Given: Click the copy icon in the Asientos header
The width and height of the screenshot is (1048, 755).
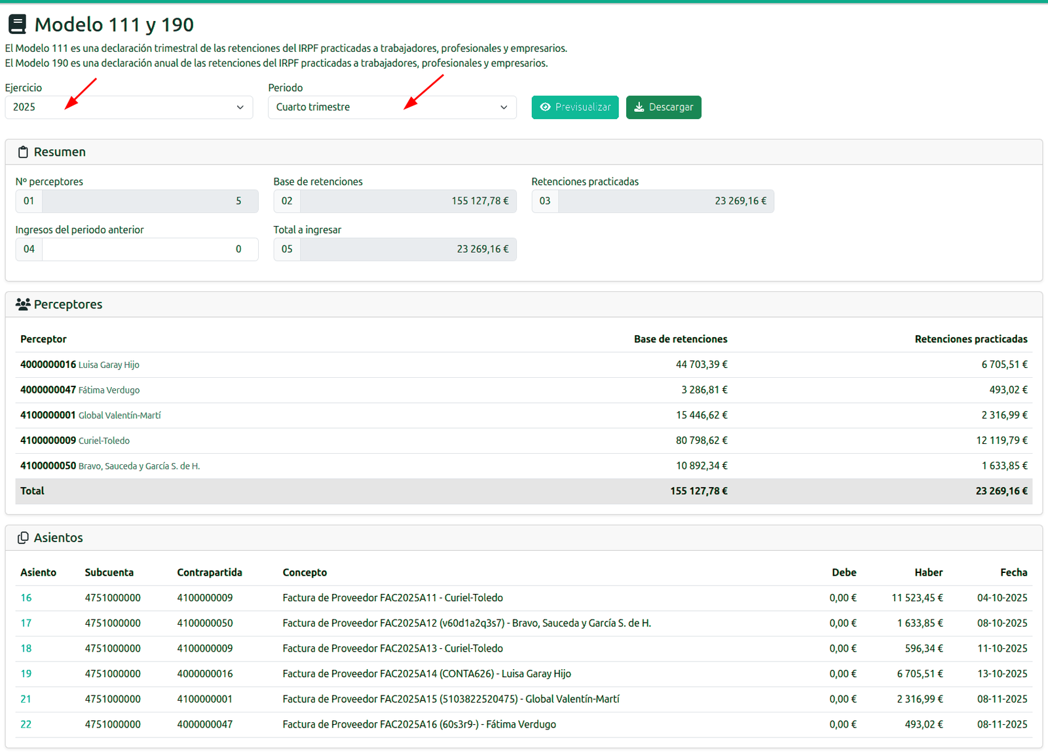Looking at the screenshot, I should coord(23,538).
